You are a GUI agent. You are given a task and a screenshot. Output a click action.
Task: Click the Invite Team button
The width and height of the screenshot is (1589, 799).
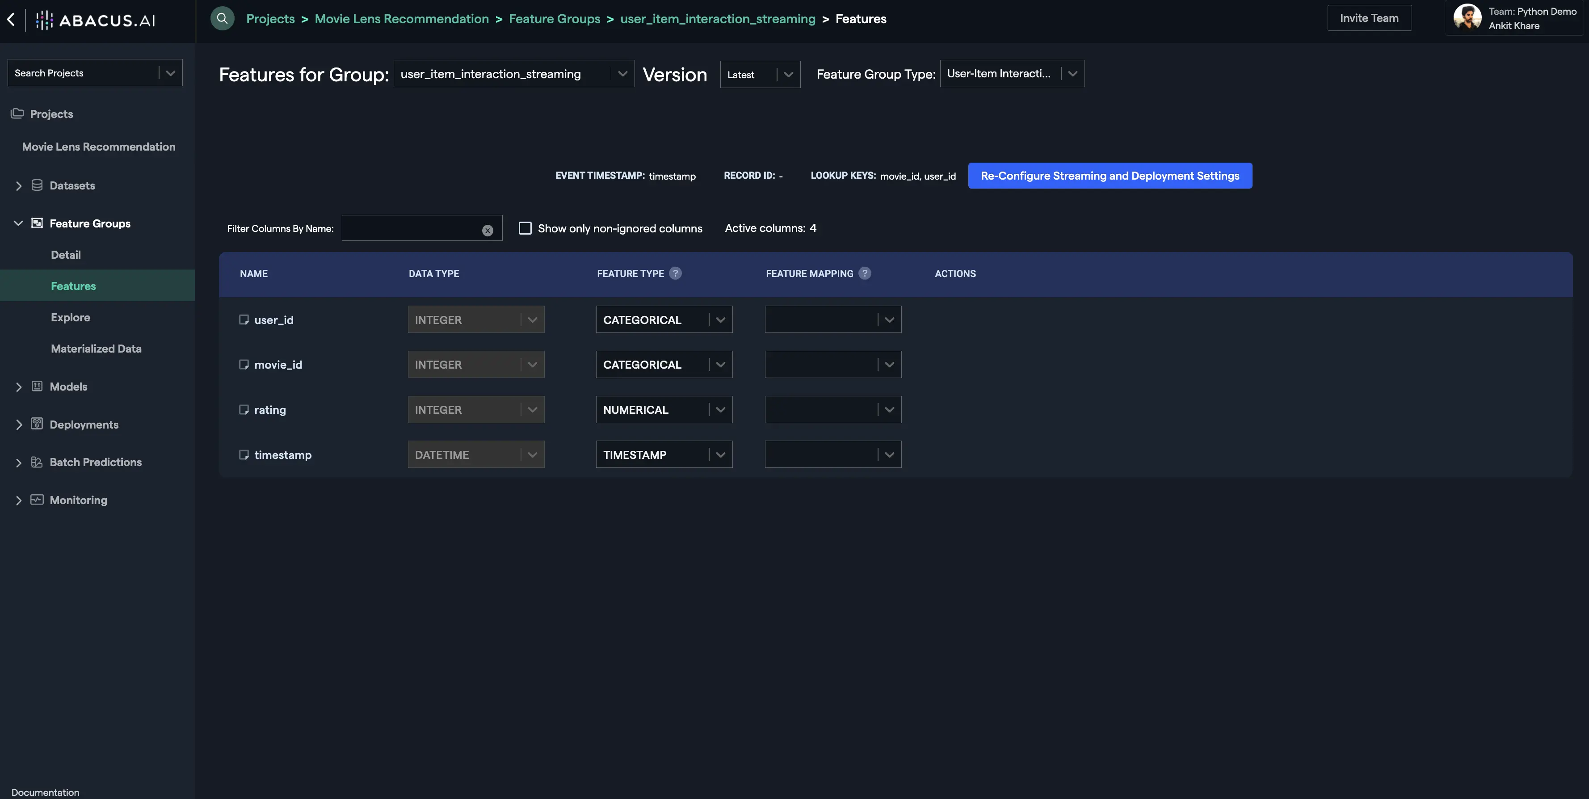pos(1369,18)
